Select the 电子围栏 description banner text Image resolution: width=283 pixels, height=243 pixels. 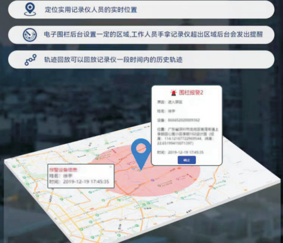(x=153, y=34)
